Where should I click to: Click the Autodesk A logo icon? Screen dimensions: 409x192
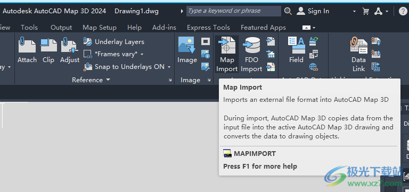379,11
